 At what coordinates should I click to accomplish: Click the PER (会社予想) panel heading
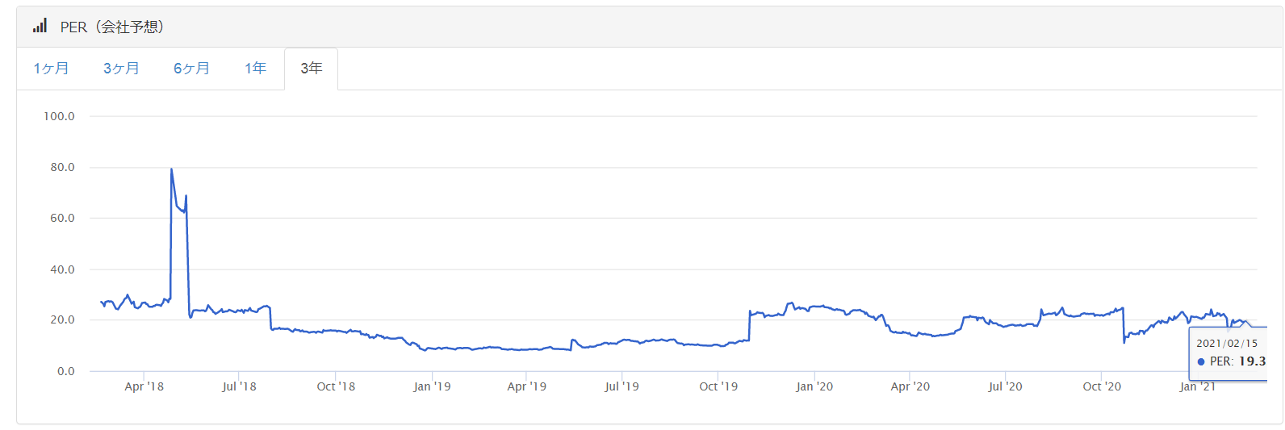[112, 27]
